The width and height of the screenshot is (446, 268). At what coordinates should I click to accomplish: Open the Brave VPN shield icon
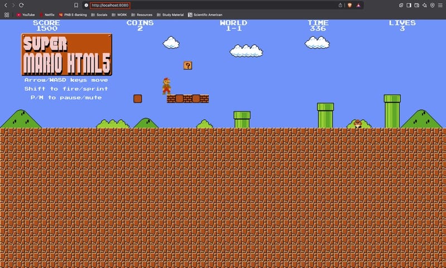[433, 5]
